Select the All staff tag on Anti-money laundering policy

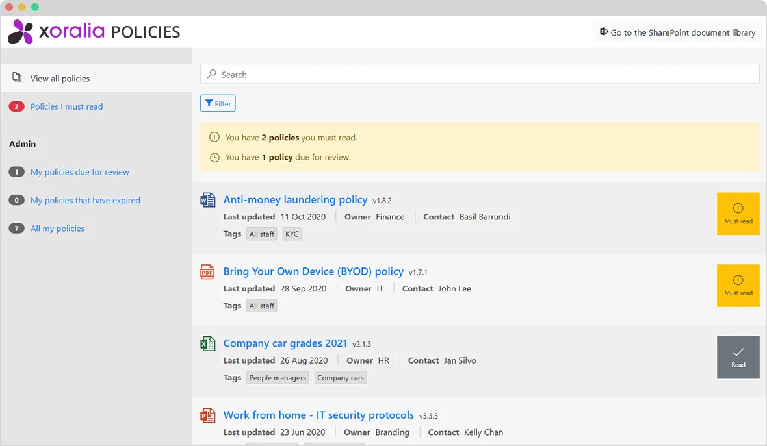pos(262,234)
